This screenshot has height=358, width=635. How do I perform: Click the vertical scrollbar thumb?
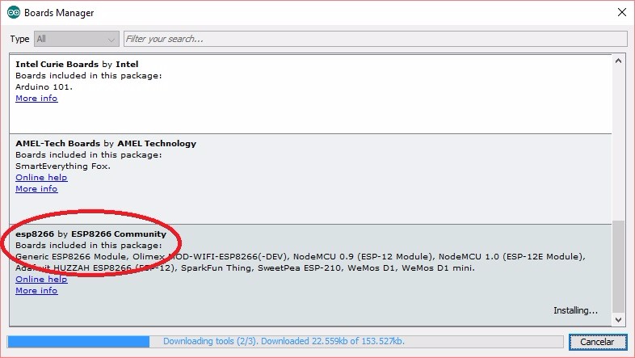click(x=618, y=267)
